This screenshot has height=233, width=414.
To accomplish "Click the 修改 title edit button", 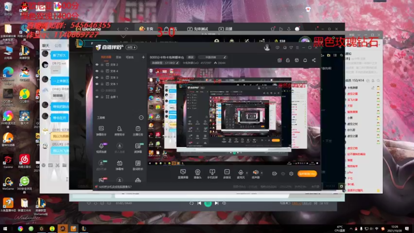I will [x=190, y=57].
